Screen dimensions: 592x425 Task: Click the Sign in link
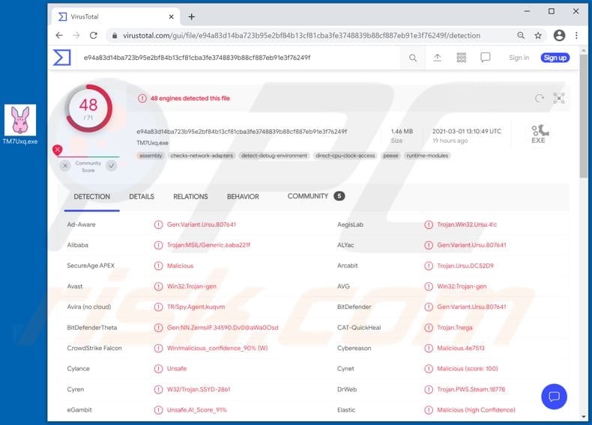[x=519, y=58]
